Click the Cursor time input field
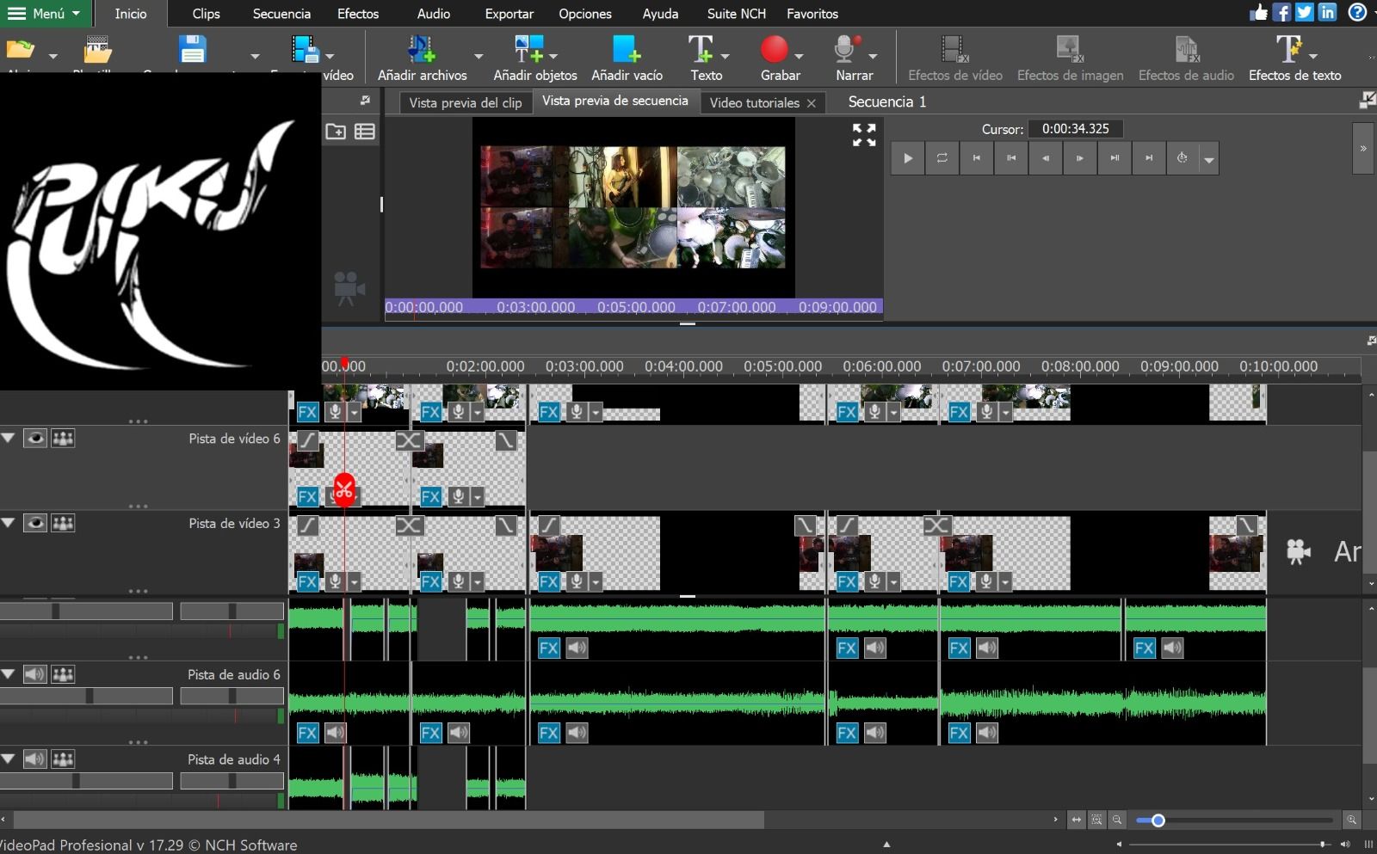Viewport: 1377px width, 854px height. (1076, 129)
